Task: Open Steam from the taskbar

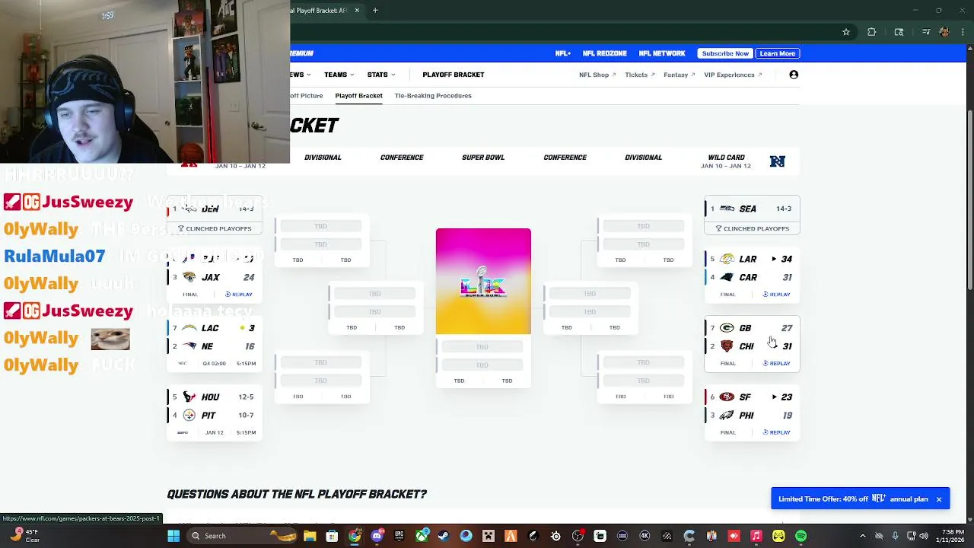Action: (444, 536)
